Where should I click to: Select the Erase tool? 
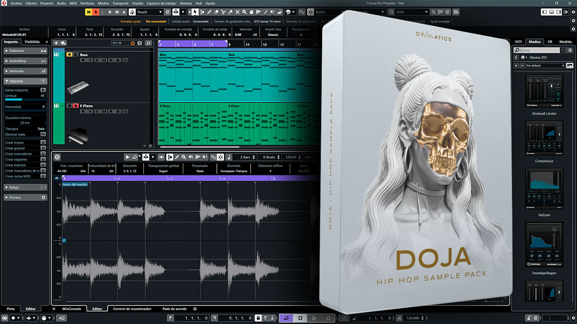click(x=216, y=12)
